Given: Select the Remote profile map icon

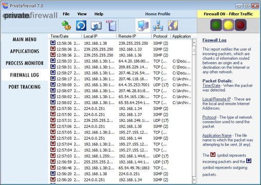Looking at the screenshot, I should (x=173, y=26).
